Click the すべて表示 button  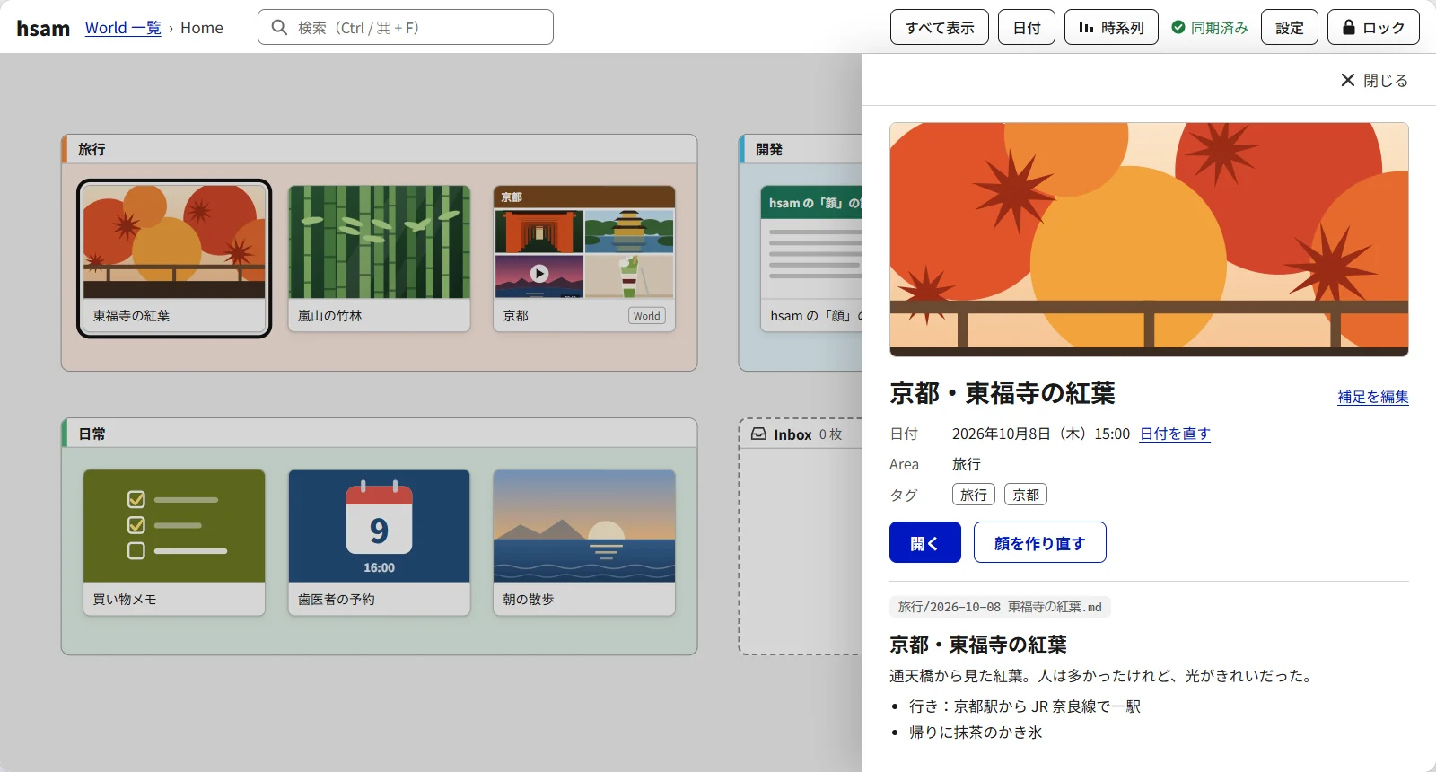coord(940,28)
